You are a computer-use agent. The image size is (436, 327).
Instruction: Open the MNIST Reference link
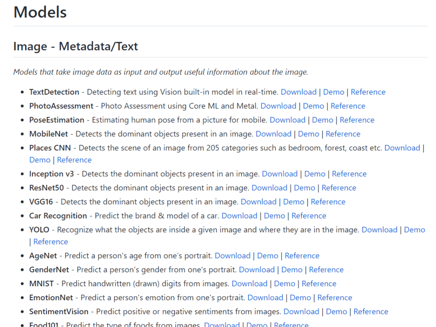[x=319, y=284]
